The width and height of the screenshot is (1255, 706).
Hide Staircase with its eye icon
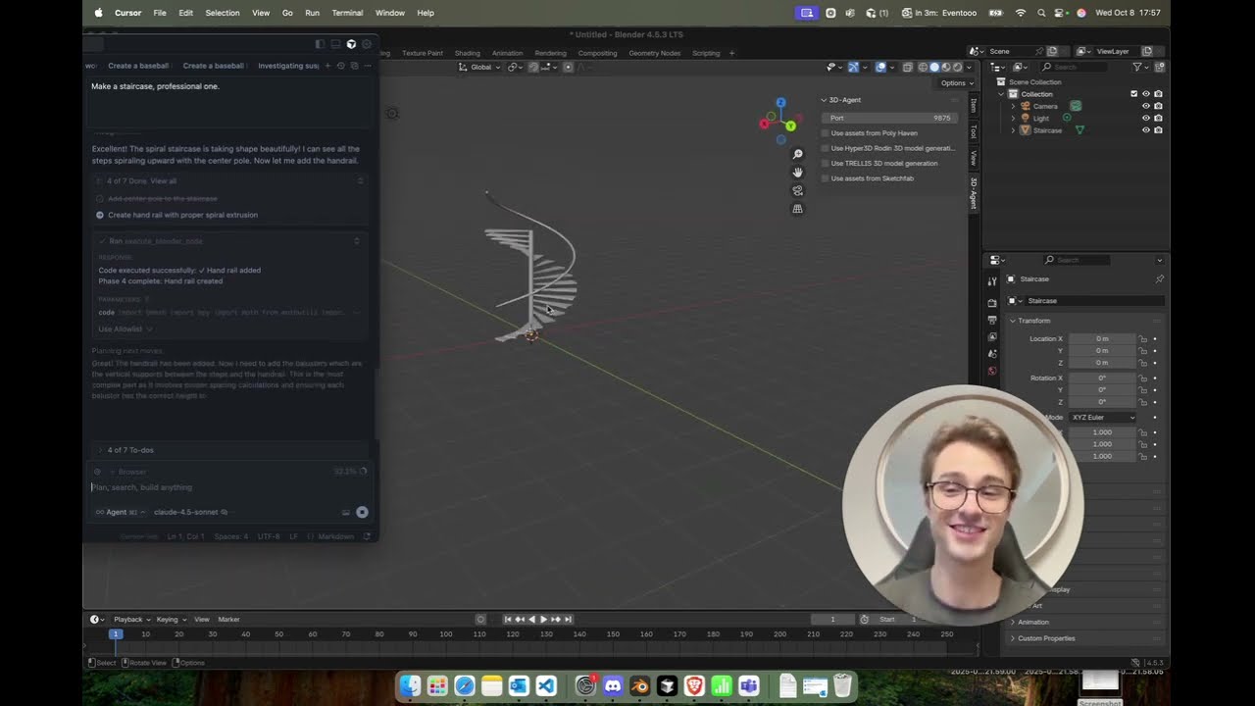(1146, 130)
